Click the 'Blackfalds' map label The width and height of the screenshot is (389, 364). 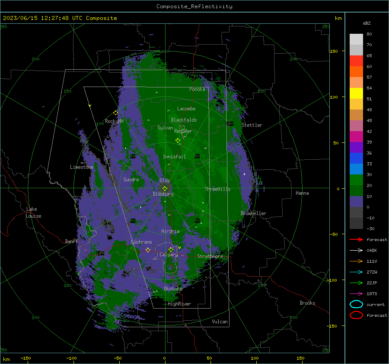[184, 120]
